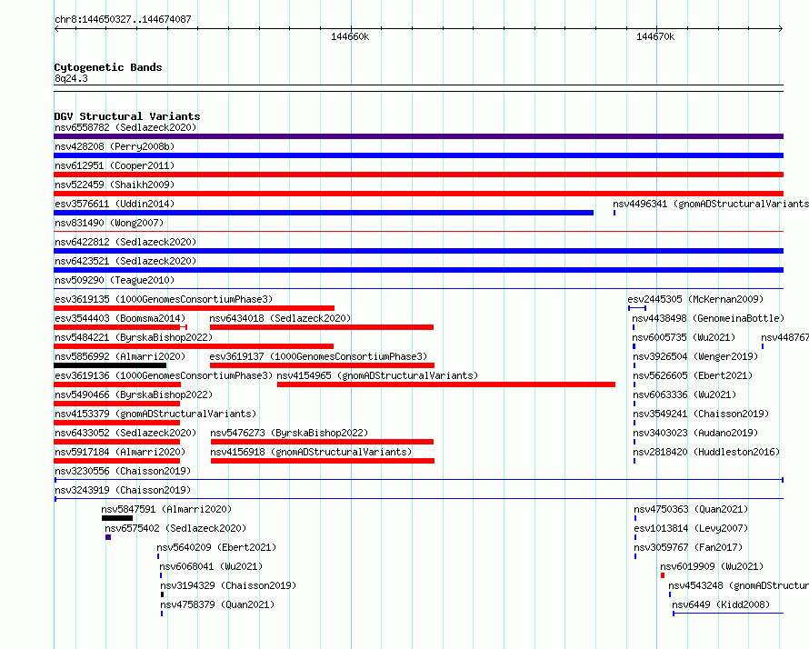Click the nsv6423521 (Sedlazeck2020) label
The height and width of the screenshot is (649, 809).
(x=125, y=261)
